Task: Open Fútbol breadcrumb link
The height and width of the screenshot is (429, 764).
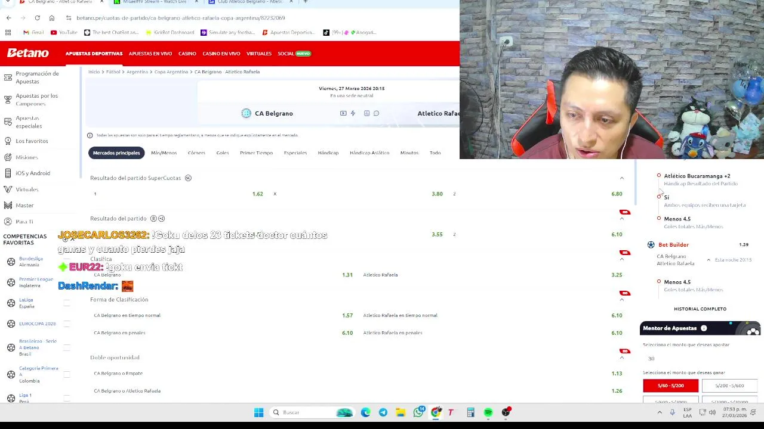Action: (113, 72)
